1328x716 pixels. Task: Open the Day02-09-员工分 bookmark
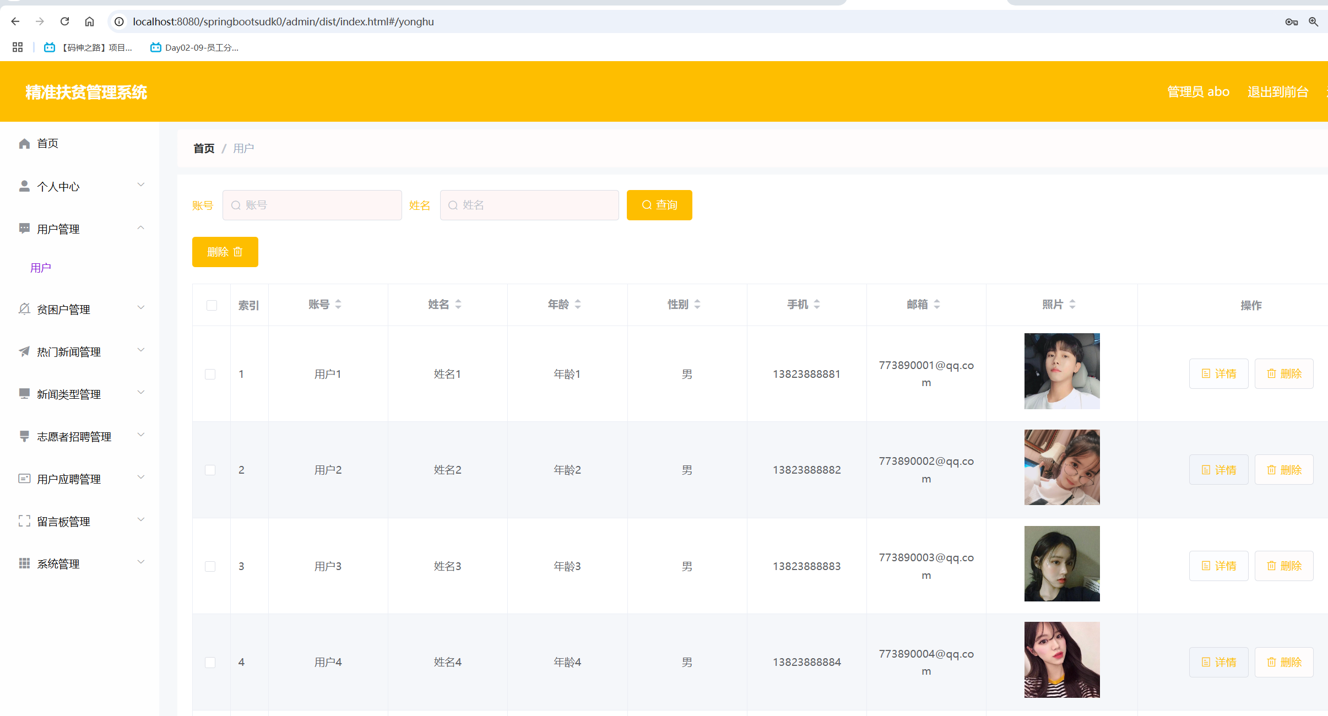[194, 47]
